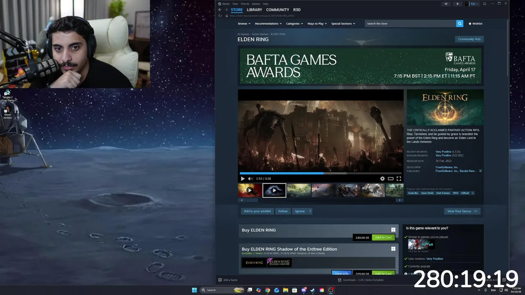Image resolution: width=525 pixels, height=295 pixels.
Task: Enter fullscreen on the trailer
Action: 399,179
